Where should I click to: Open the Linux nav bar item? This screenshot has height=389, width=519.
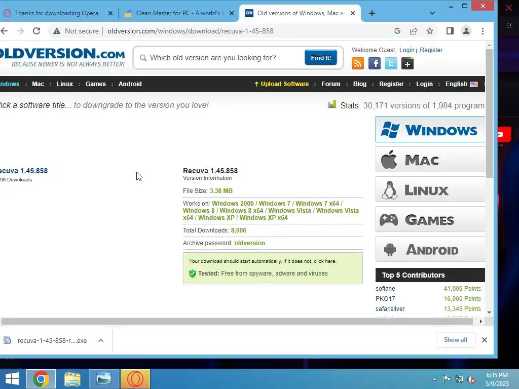click(65, 84)
